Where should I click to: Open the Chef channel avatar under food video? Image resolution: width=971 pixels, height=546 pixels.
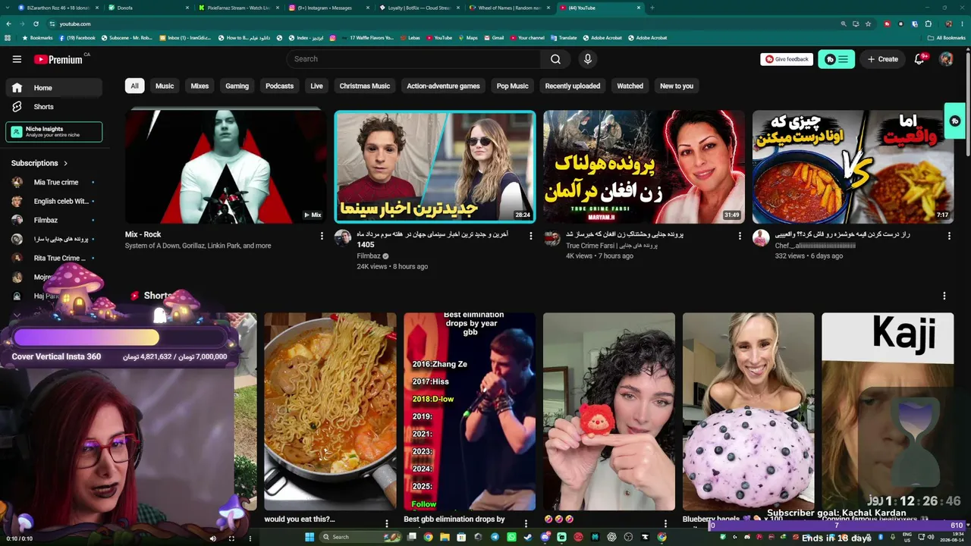pos(761,238)
